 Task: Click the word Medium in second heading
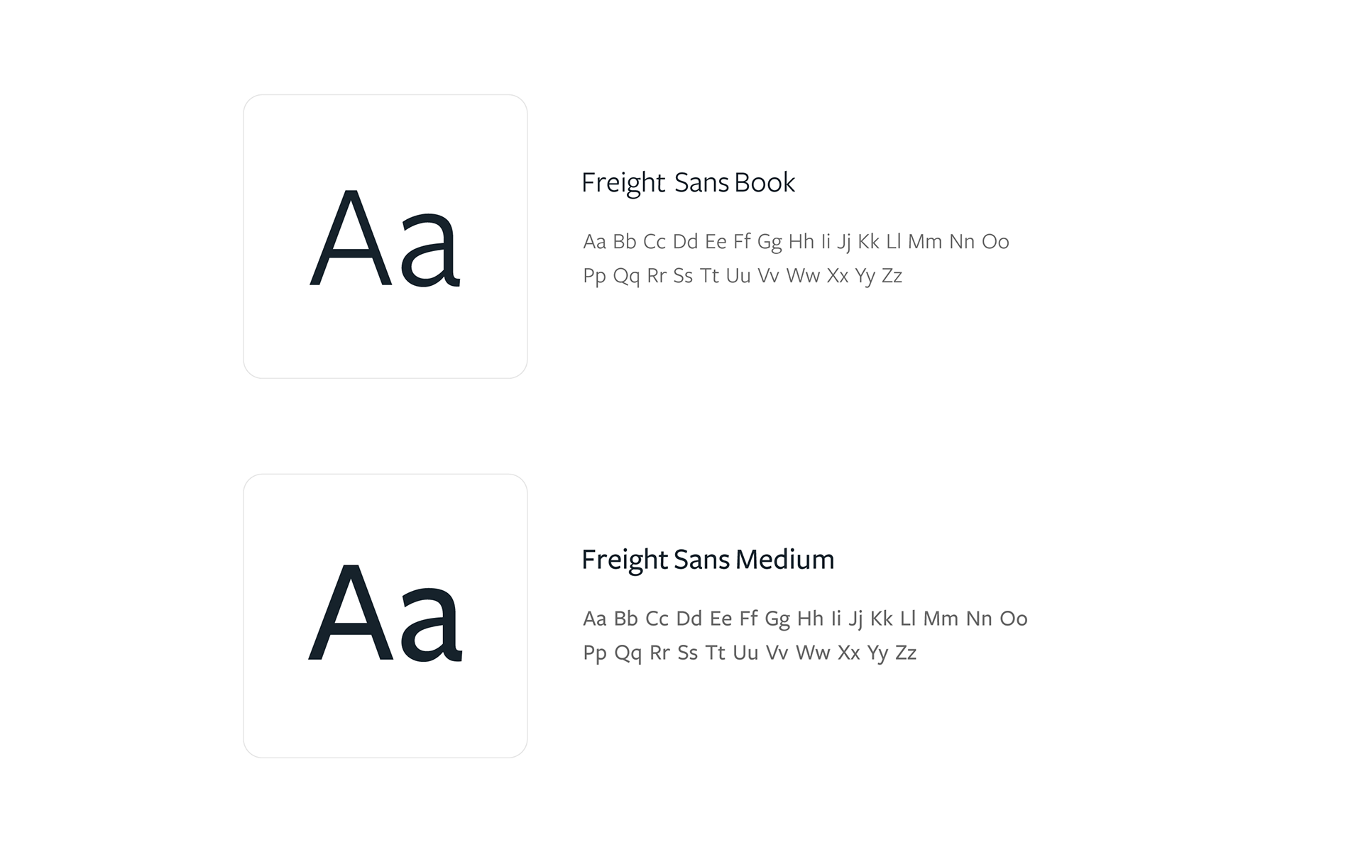[785, 560]
